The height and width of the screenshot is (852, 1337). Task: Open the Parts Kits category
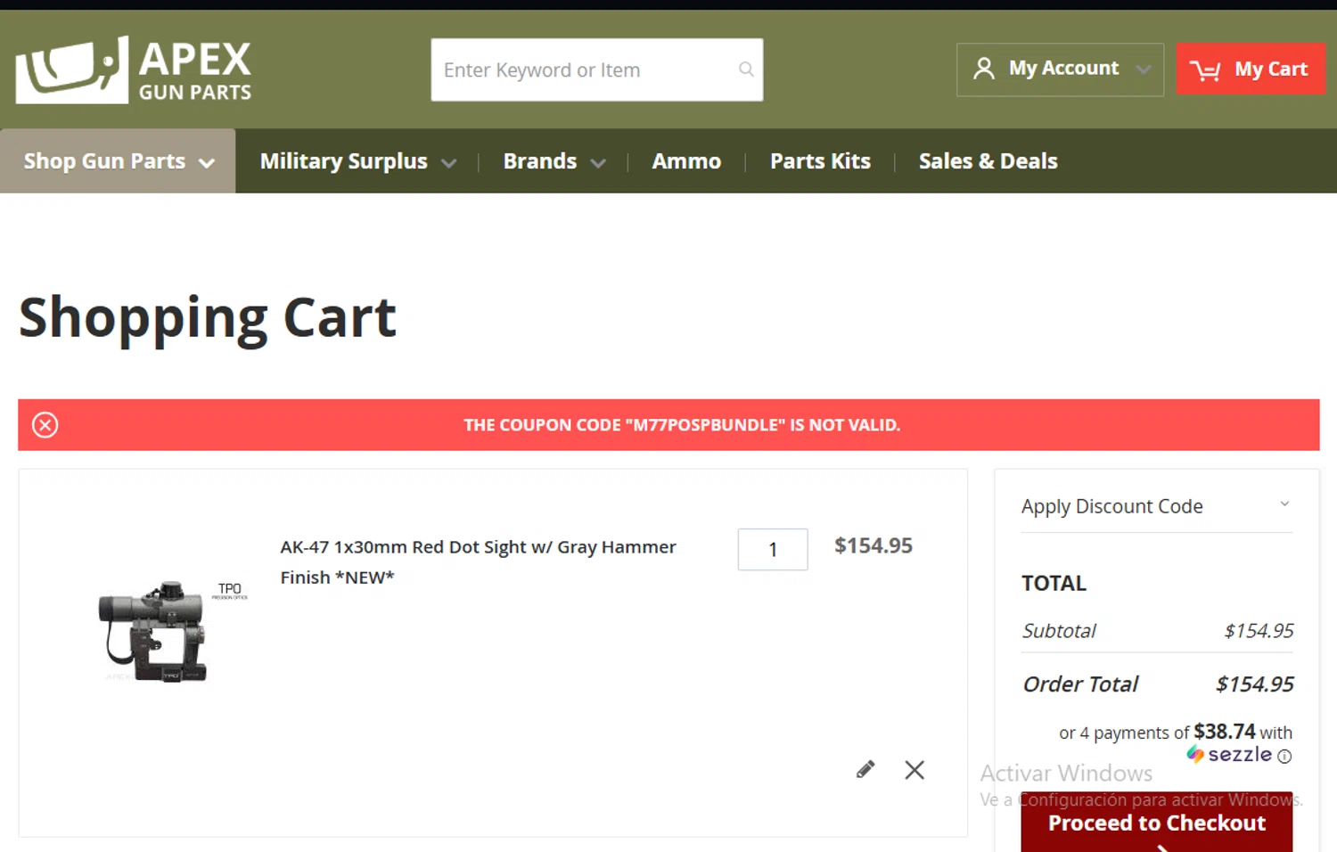point(820,161)
